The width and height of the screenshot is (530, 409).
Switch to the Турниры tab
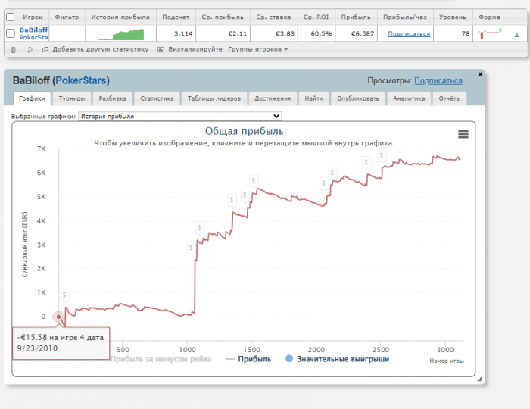pyautogui.click(x=72, y=98)
